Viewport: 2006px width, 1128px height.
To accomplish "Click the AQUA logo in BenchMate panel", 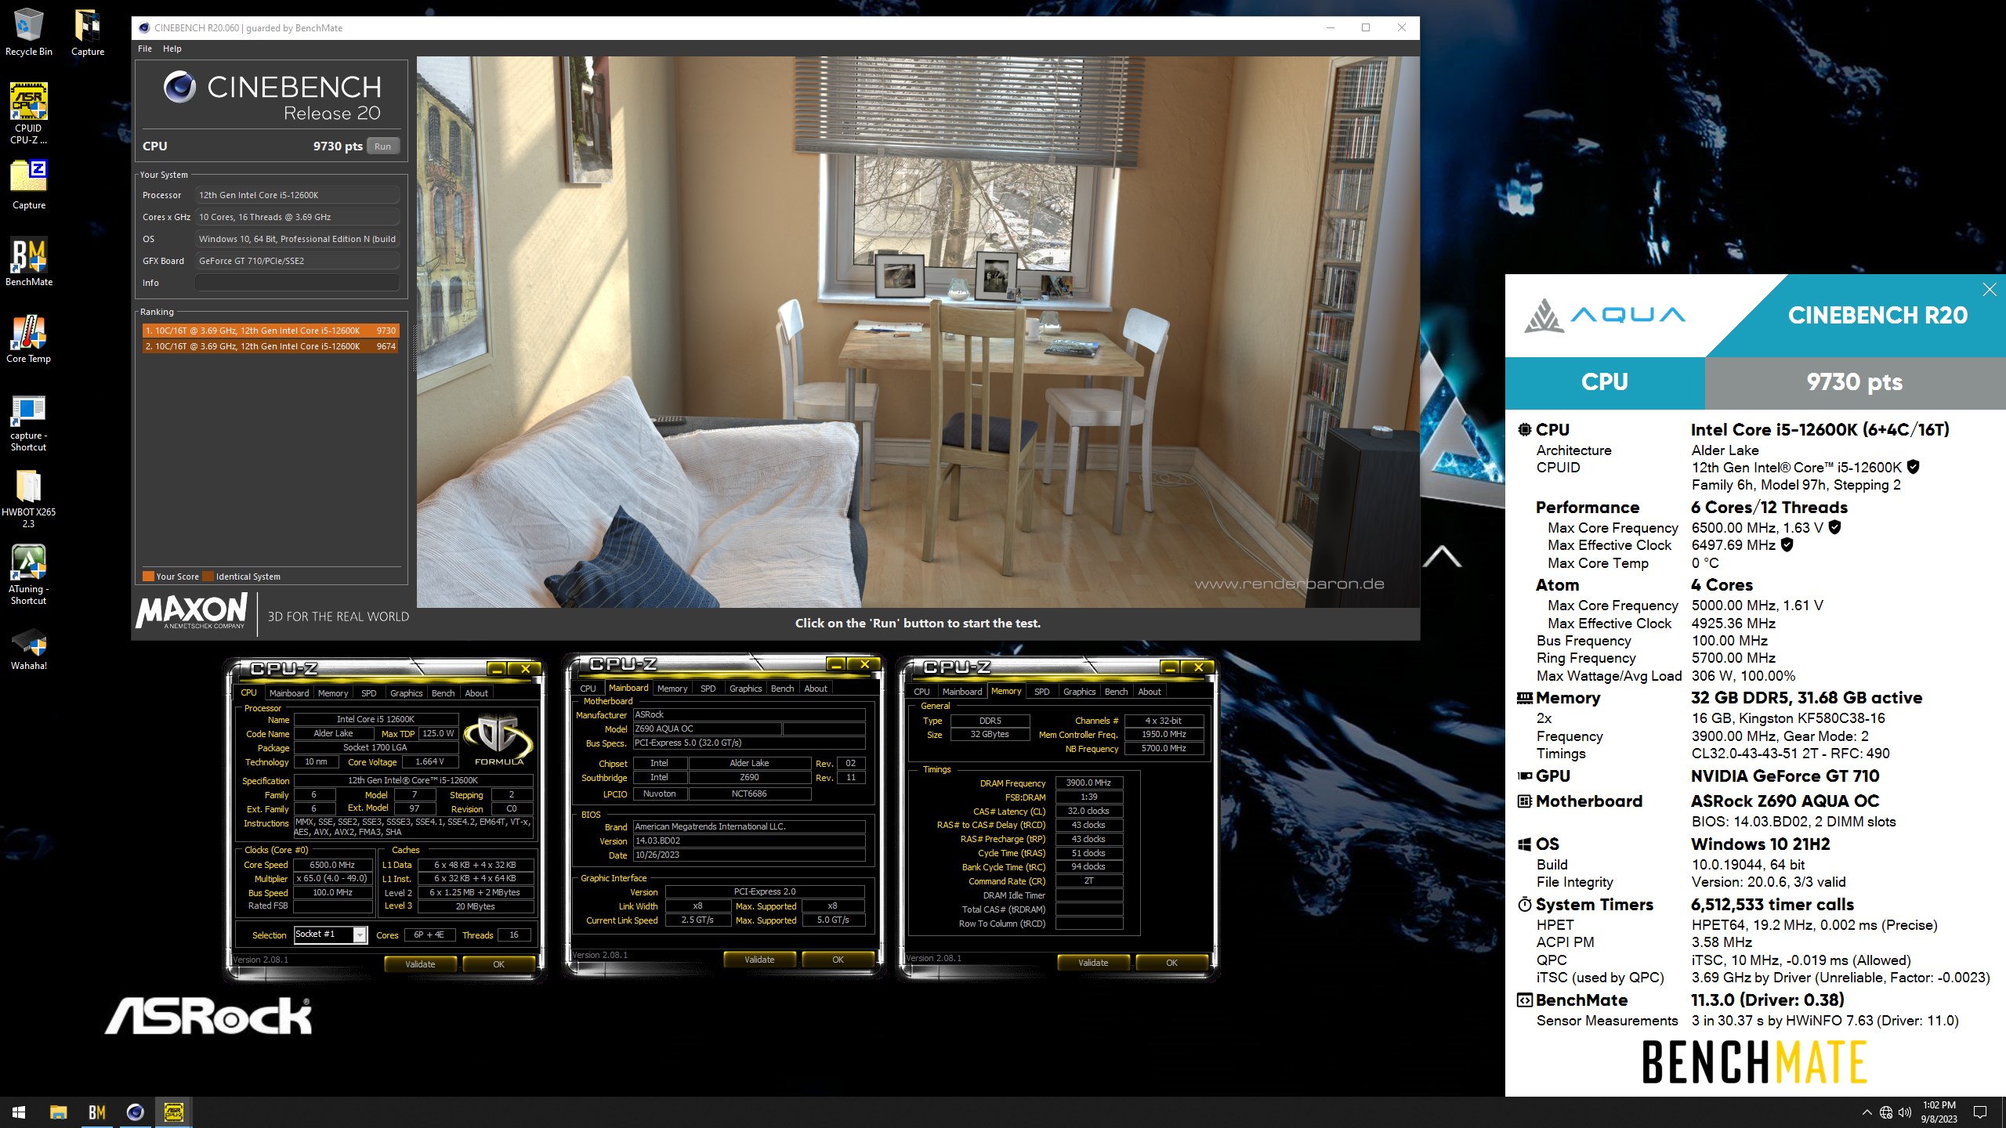I will click(1605, 316).
